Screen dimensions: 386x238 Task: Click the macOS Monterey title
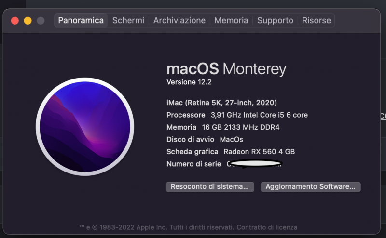(x=226, y=68)
